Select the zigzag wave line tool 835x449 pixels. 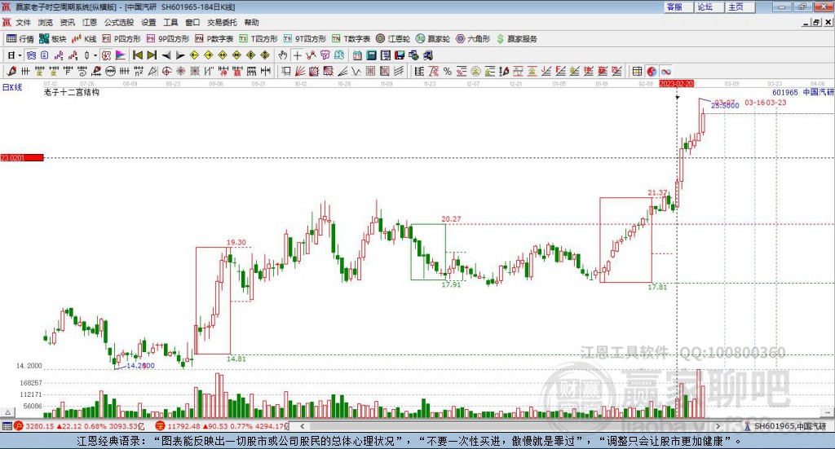(x=356, y=71)
